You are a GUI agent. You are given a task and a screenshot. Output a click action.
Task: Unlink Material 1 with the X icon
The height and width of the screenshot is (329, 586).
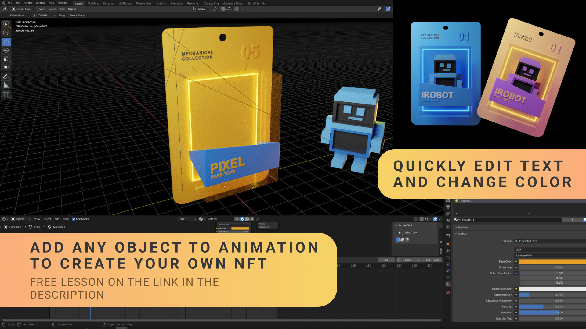252,219
